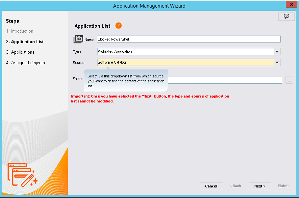Click inside the Name input field
Viewport: 299px width, 198px height.
tap(187, 39)
